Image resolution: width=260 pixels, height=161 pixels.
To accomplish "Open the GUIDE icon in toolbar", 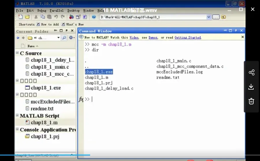I will [78, 17].
